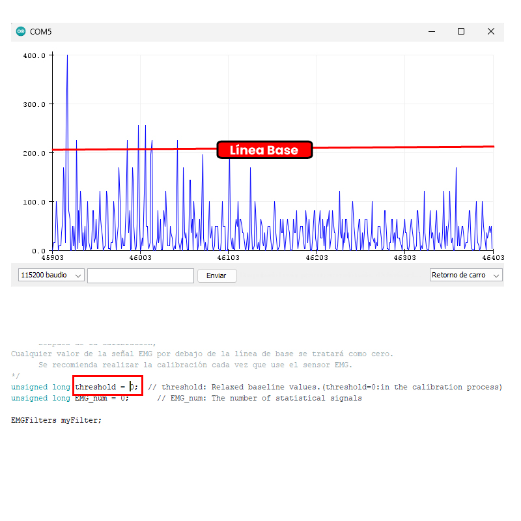Select the 400.0 y-axis label
The height and width of the screenshot is (521, 521).
pyautogui.click(x=34, y=56)
